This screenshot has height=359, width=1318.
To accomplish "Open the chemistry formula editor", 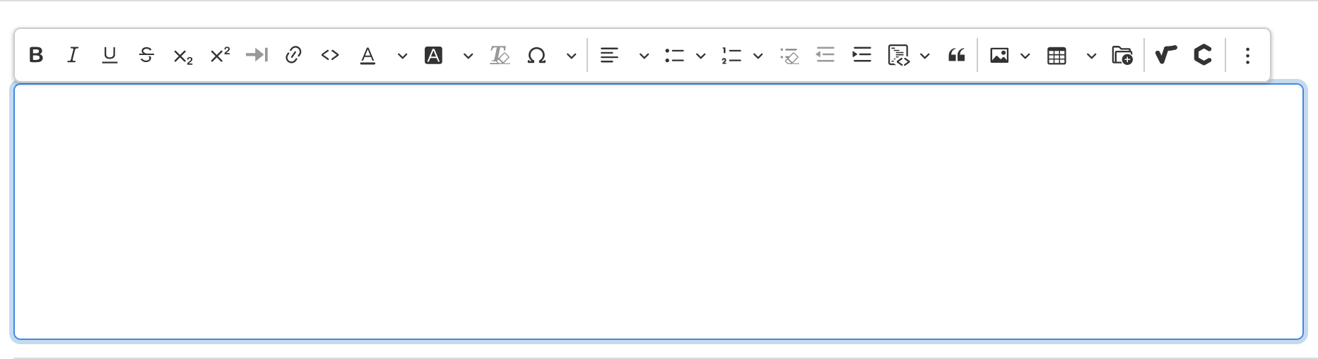I will (1203, 54).
